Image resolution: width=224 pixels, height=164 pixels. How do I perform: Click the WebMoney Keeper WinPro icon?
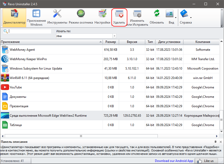(x=5, y=59)
